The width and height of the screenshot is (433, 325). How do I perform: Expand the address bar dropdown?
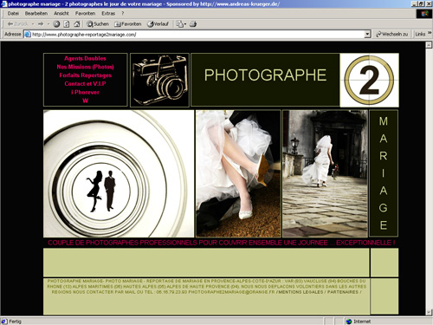coord(367,34)
